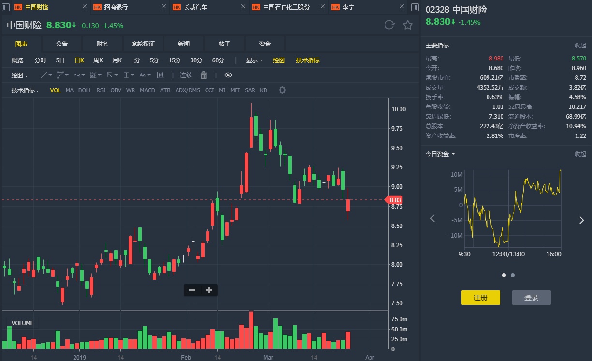Select the channel/polyline drawing tool
This screenshot has width=592, height=361.
tap(60, 75)
